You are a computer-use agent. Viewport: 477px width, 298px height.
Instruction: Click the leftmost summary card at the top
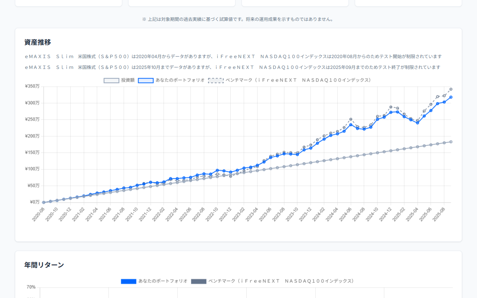pos(68,3)
